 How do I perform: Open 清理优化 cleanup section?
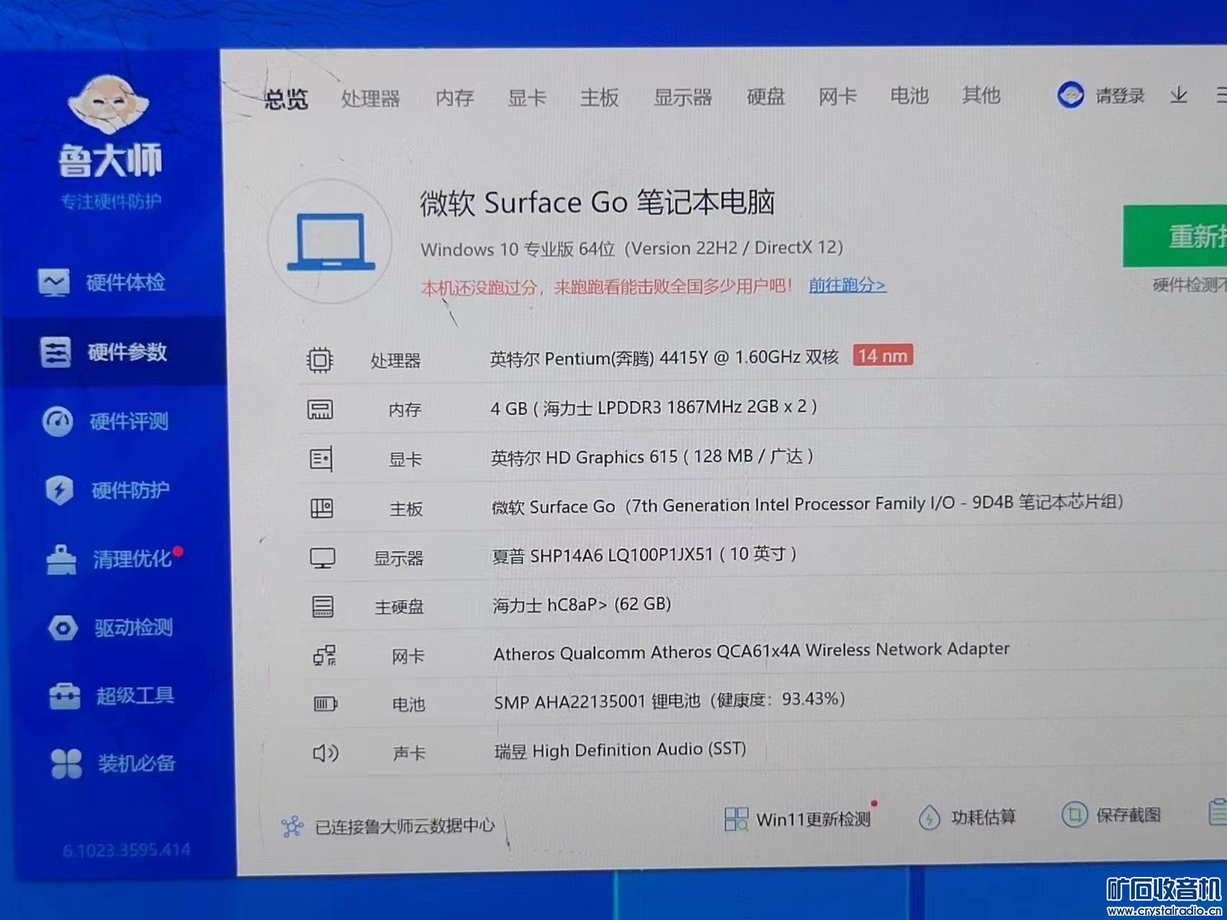tap(114, 559)
